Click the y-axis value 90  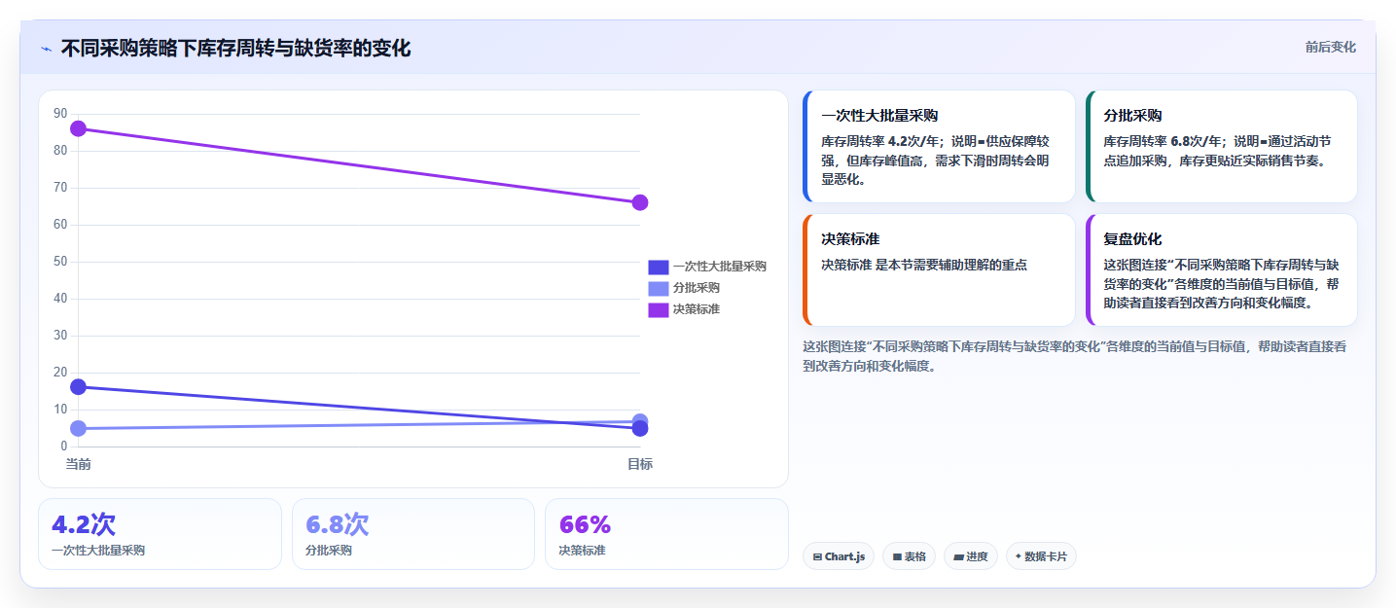tap(60, 114)
